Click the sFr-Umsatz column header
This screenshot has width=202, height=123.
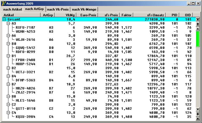[x=152, y=15]
